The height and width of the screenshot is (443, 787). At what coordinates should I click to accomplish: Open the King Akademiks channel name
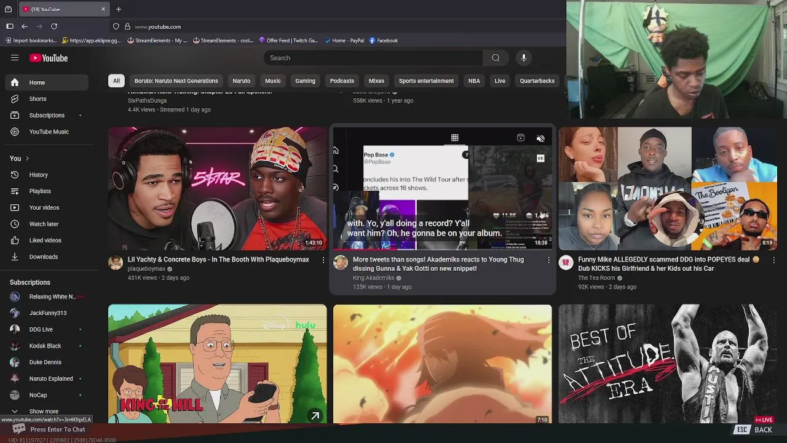(x=373, y=278)
